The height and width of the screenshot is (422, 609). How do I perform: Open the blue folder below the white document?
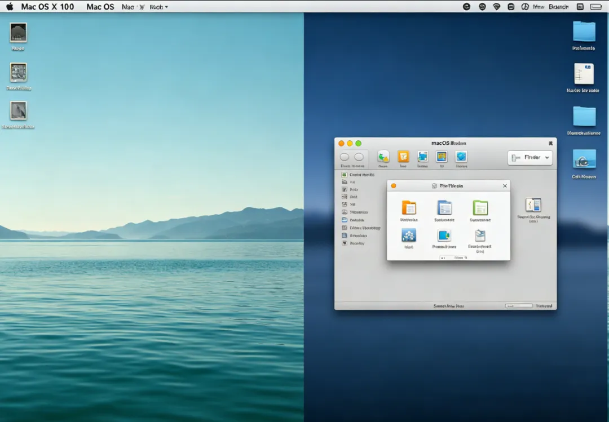[584, 116]
